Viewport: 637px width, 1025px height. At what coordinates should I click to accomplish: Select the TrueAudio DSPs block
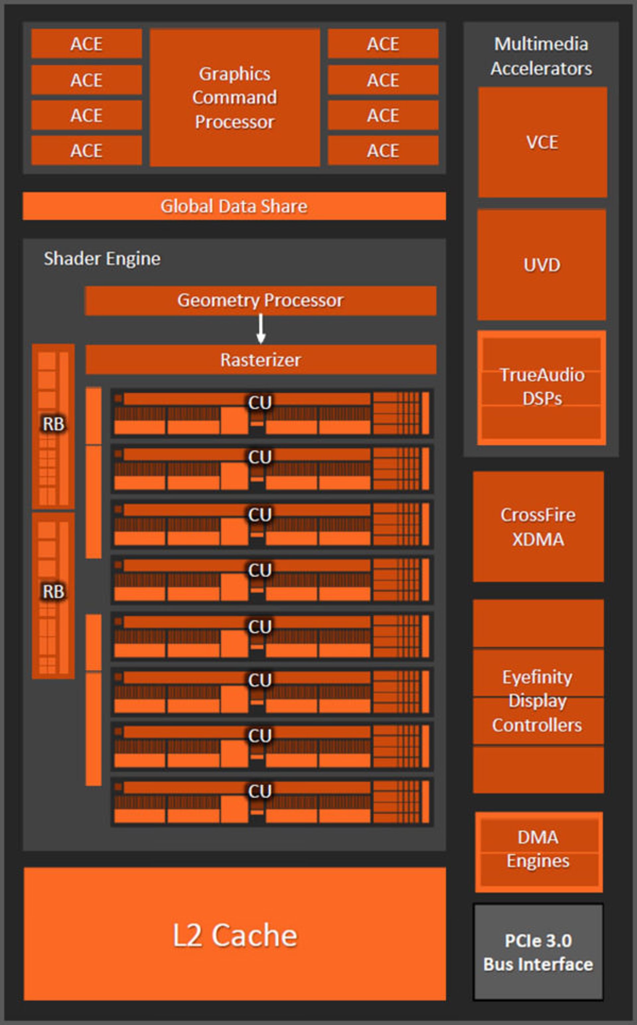[x=541, y=387]
